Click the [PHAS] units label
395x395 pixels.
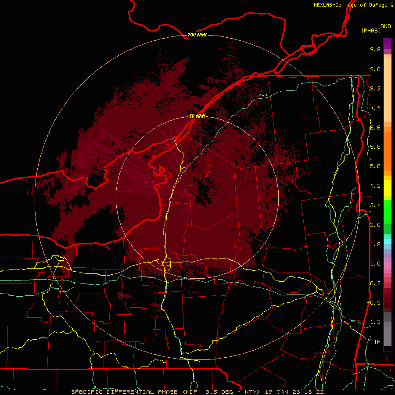(371, 30)
